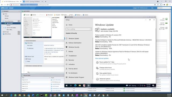Open For developers page
Screen dimensions: 172x97
tap(73, 73)
